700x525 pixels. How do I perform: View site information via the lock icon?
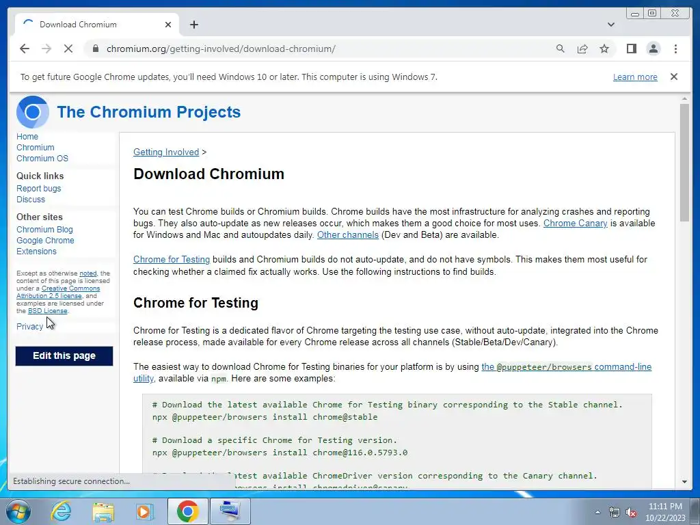96,49
